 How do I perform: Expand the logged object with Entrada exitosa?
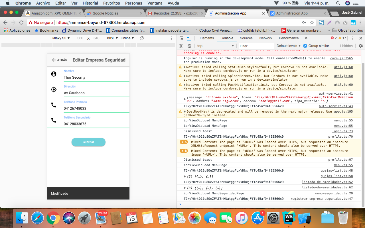point(185,99)
